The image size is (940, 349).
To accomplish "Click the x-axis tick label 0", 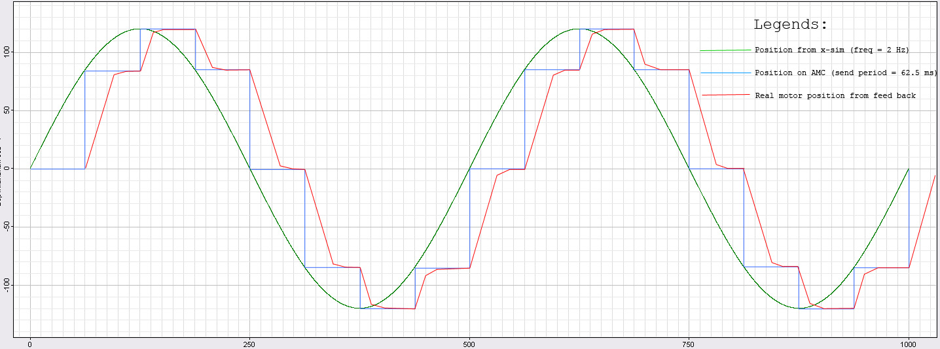I will coord(30,344).
